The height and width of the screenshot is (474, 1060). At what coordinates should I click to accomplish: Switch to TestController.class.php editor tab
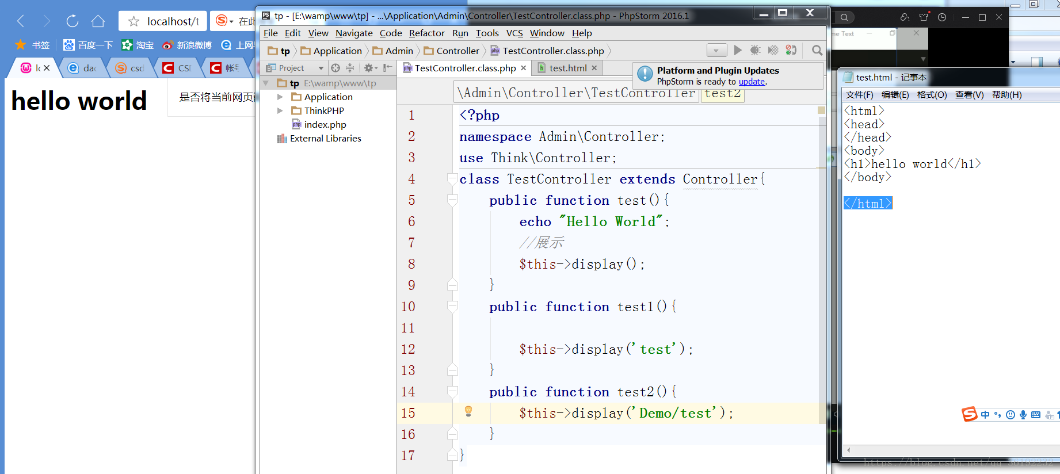click(465, 68)
